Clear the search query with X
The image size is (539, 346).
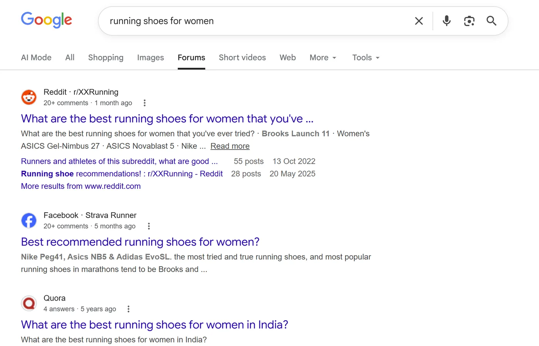coord(419,21)
